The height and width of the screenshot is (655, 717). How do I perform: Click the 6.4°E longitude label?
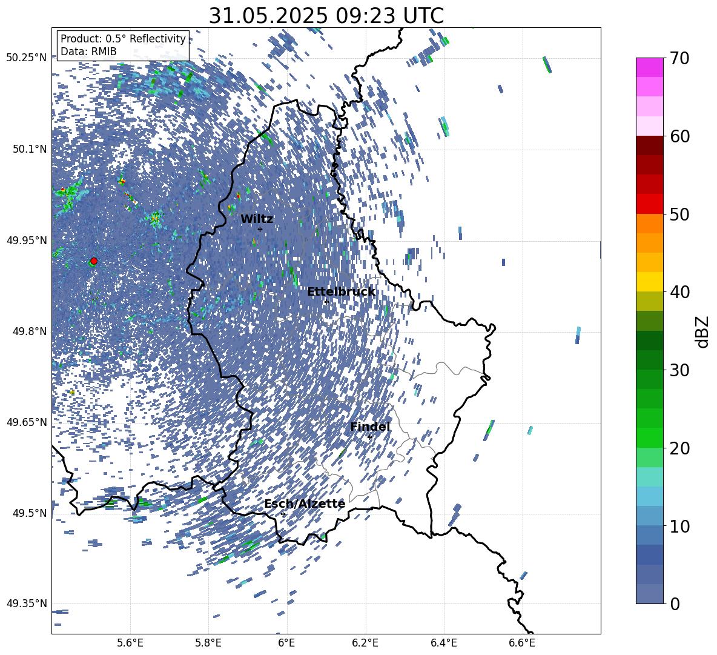[x=443, y=643]
